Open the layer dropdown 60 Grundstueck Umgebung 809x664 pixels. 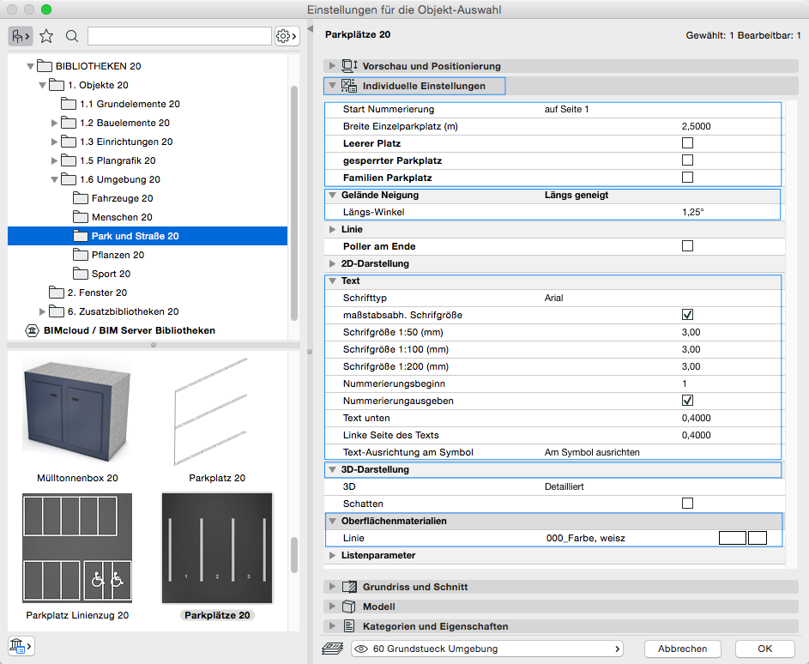tap(486, 649)
